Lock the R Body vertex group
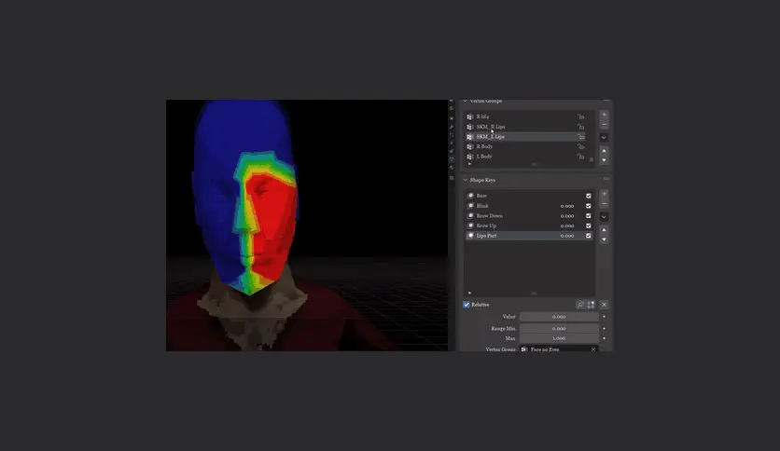This screenshot has width=780, height=451. (x=580, y=146)
